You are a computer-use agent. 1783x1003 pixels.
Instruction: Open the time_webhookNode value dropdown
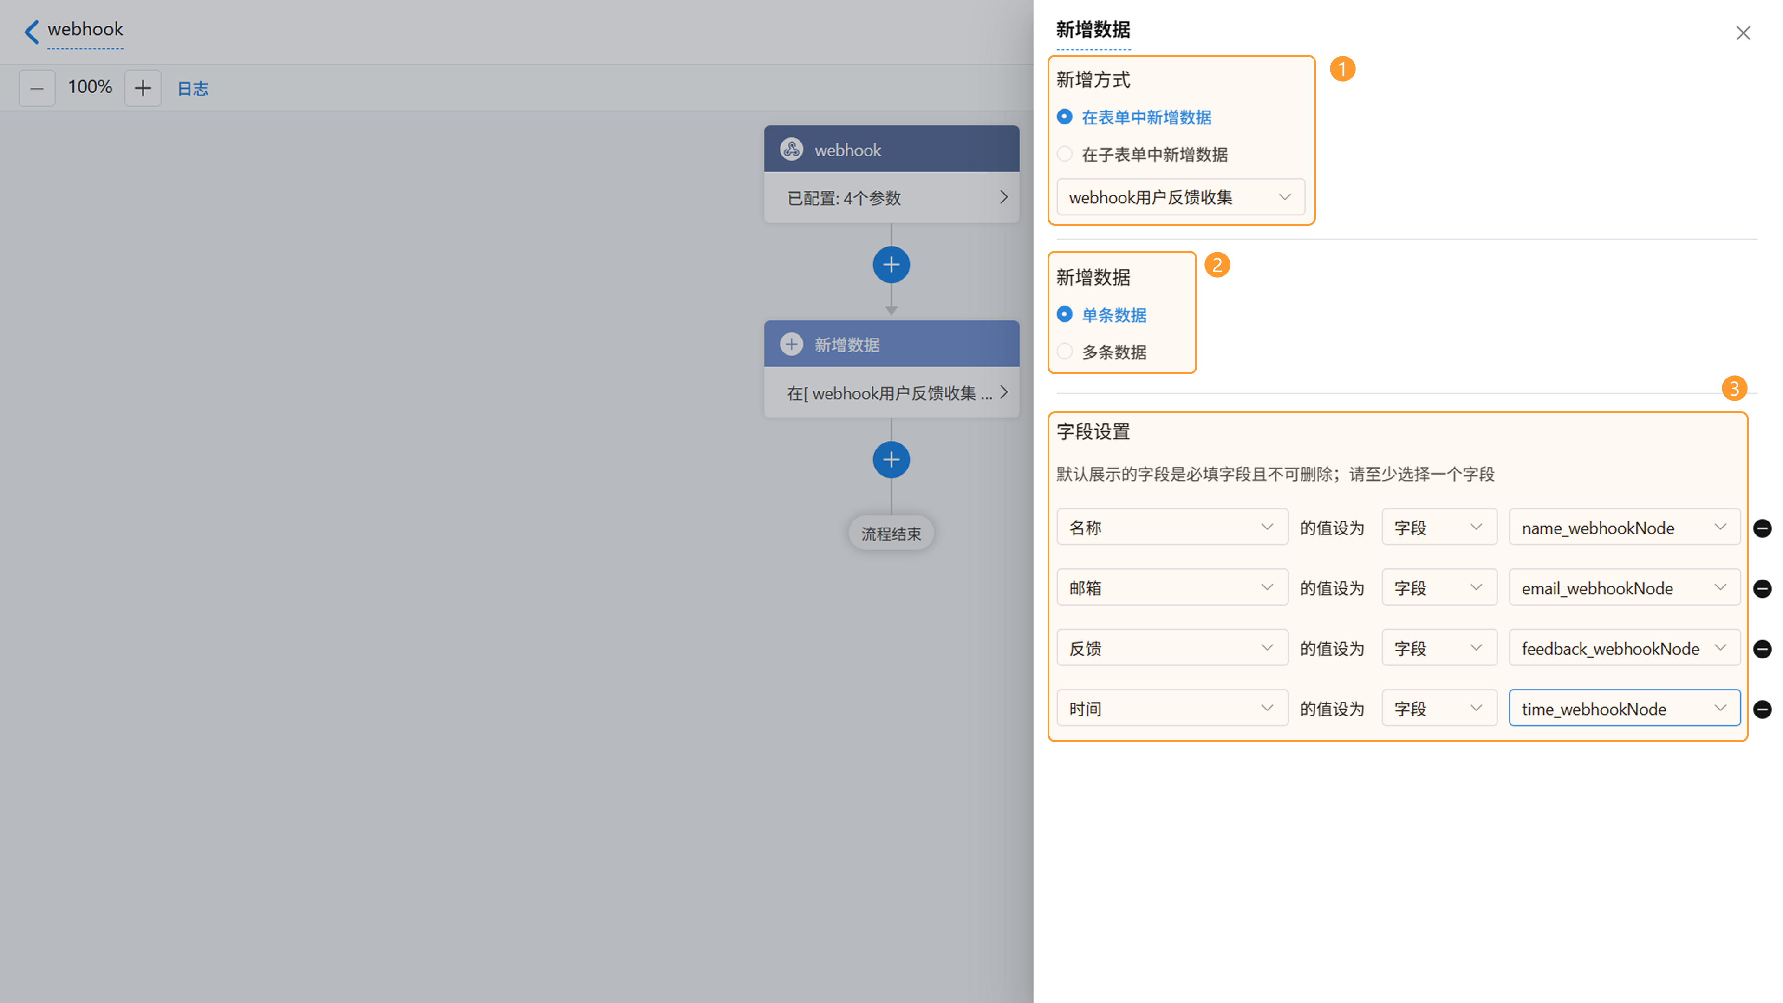(1624, 708)
